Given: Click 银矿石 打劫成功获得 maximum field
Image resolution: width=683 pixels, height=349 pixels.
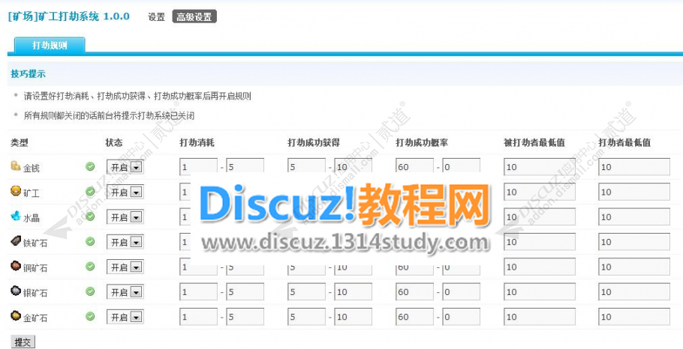Looking at the screenshot, I should click(x=353, y=292).
